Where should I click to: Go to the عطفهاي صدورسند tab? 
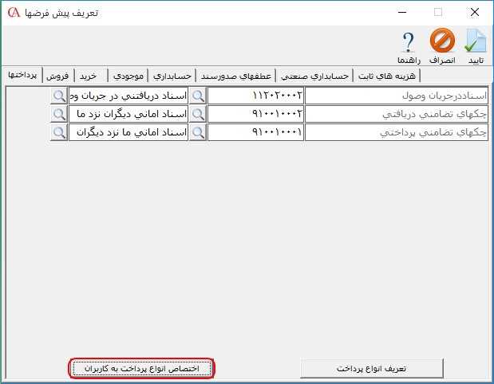(235, 75)
